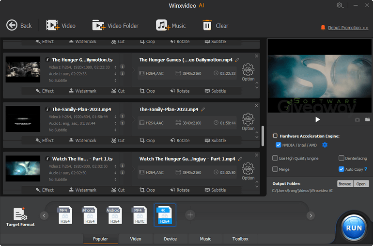Open snapshot folder icon below preview

coord(368,119)
